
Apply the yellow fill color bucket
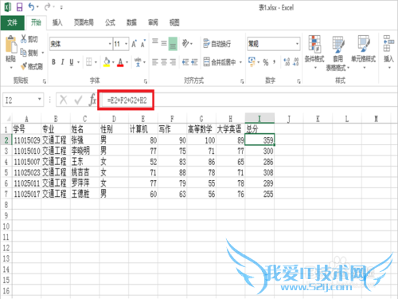pyautogui.click(x=107, y=62)
